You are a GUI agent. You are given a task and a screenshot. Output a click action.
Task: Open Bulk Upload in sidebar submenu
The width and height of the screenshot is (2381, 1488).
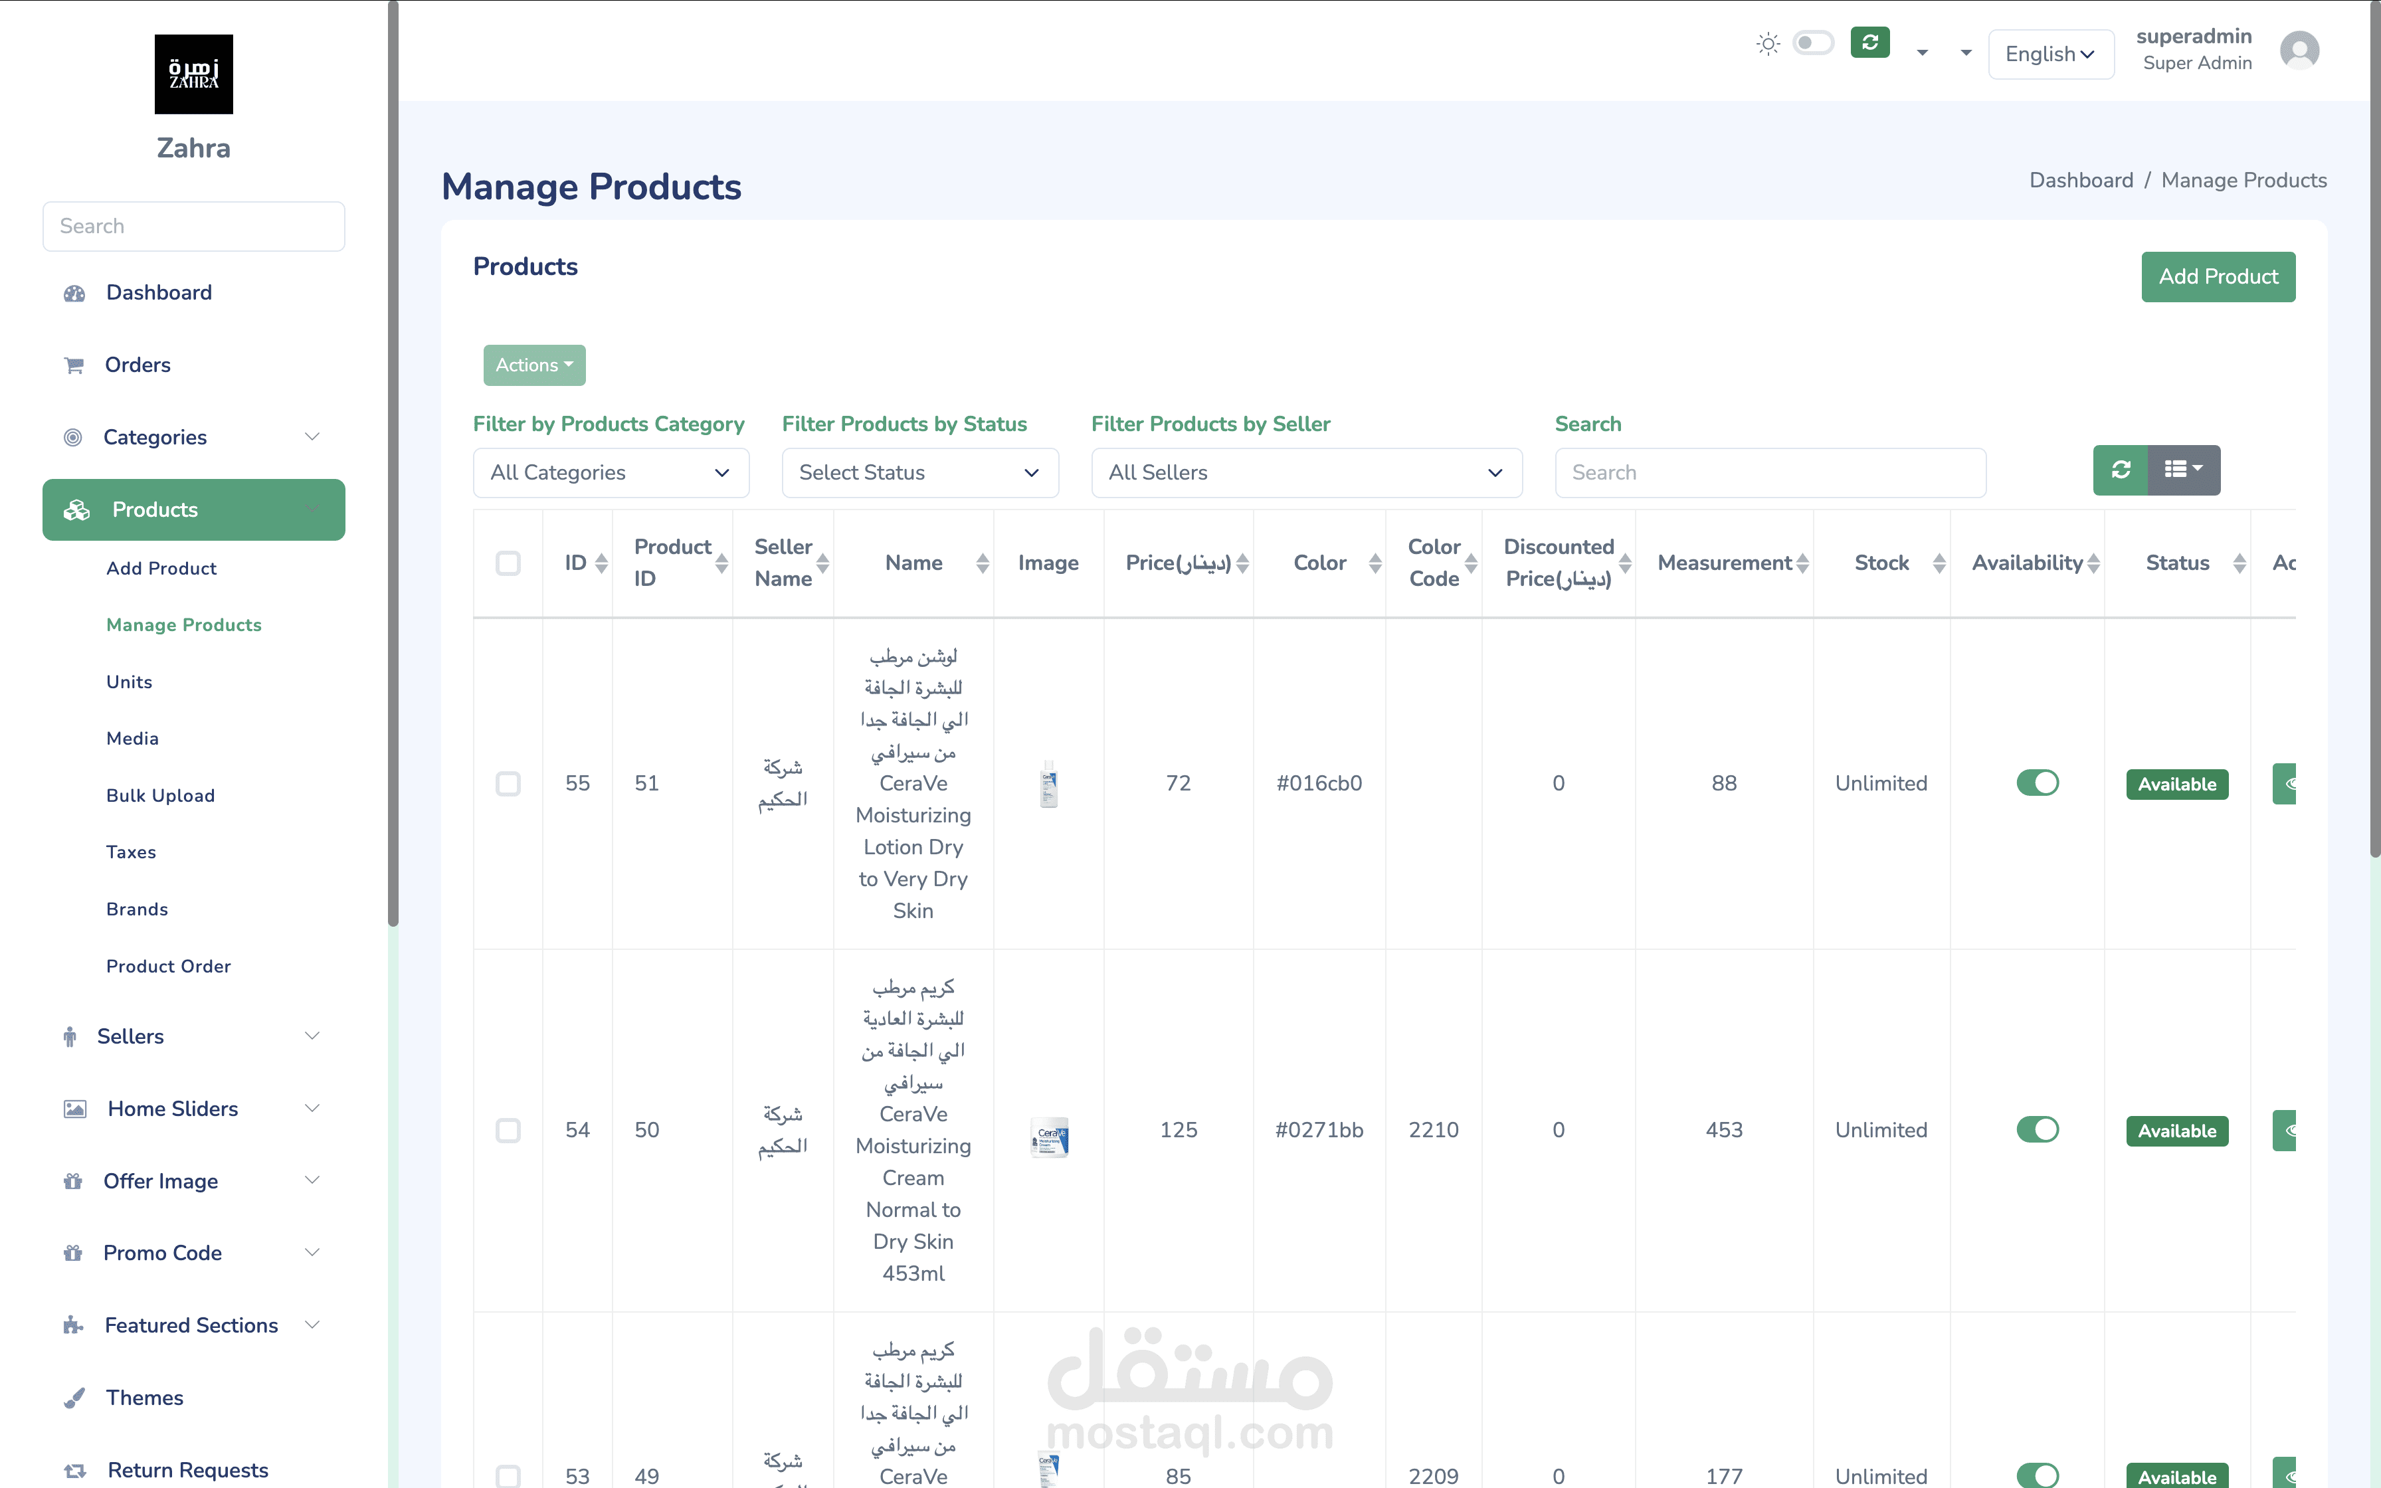(x=160, y=796)
